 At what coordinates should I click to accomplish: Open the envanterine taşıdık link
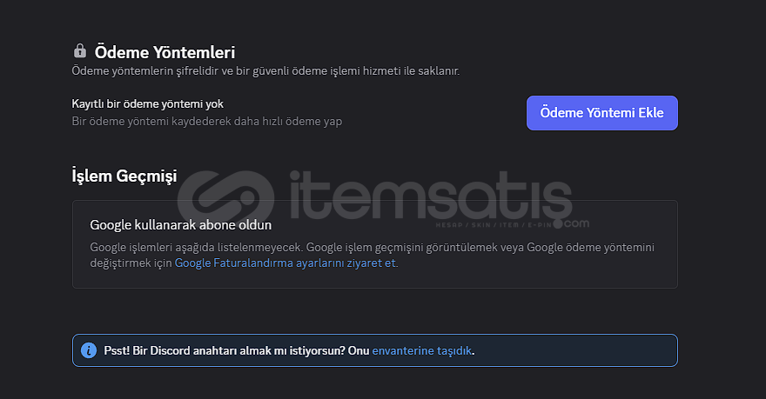(x=422, y=350)
